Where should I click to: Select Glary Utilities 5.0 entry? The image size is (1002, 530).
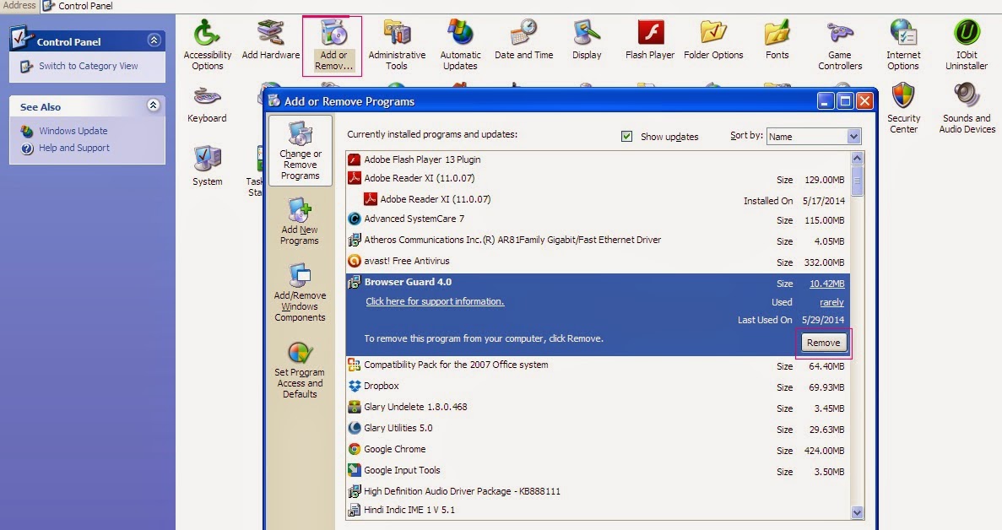tap(598, 429)
